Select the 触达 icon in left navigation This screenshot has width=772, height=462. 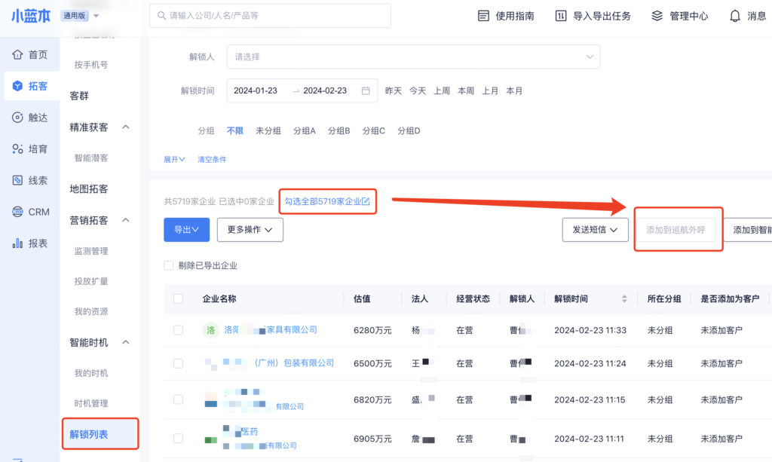(17, 118)
